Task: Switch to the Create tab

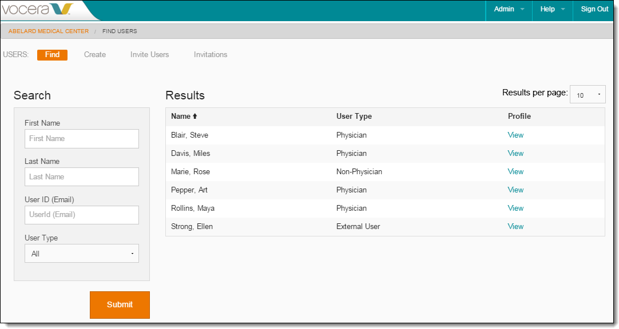Action: coord(95,55)
